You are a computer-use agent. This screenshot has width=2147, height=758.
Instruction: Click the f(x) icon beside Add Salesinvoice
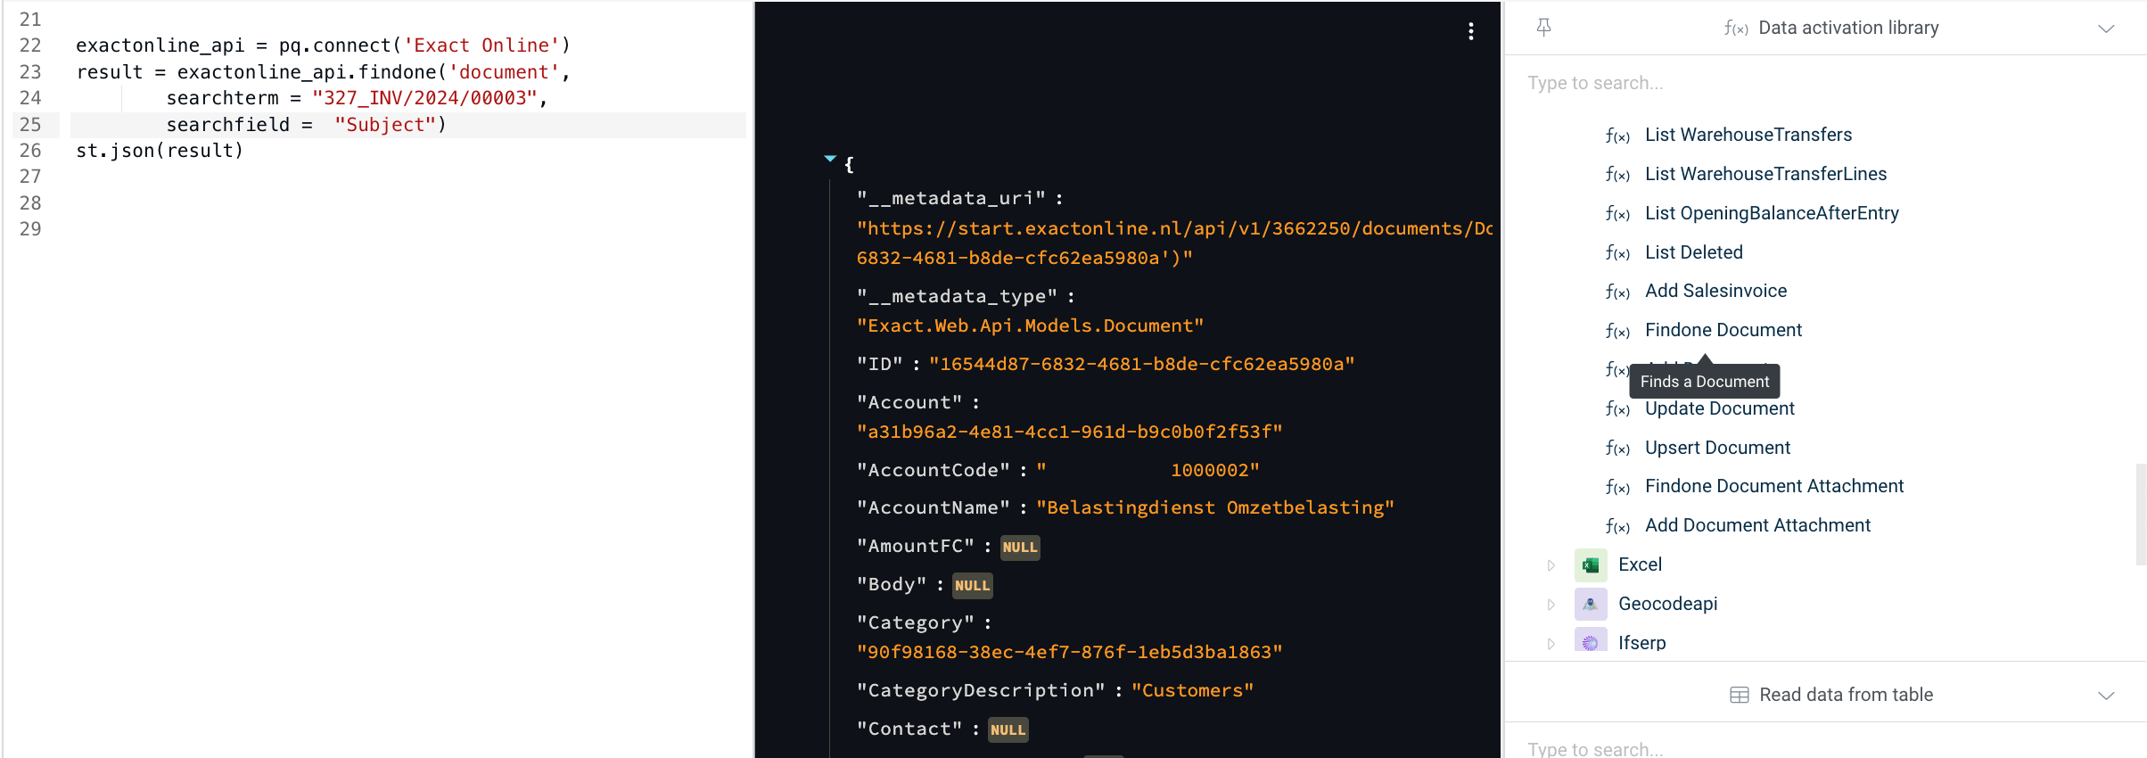pos(1617,292)
